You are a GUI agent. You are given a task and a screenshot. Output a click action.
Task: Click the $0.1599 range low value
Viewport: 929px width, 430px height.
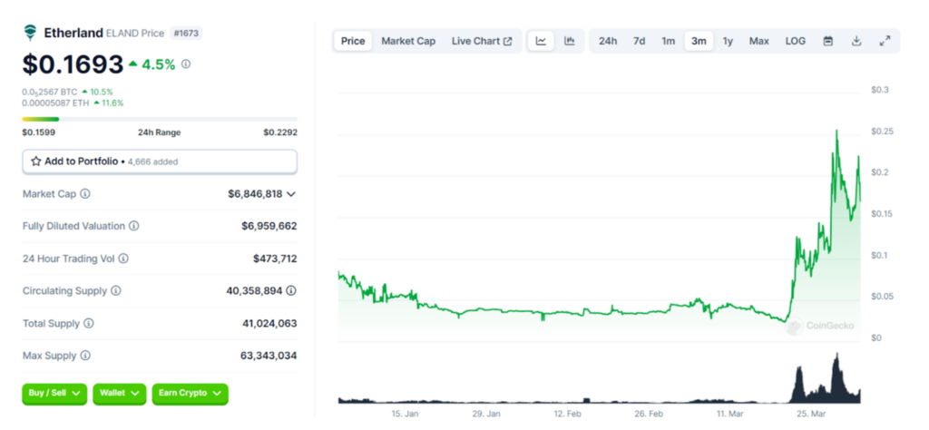coord(39,132)
